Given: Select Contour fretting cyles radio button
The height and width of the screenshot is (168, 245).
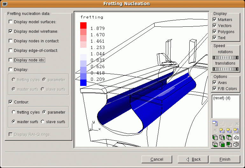Looking at the screenshot, I should [14, 112].
